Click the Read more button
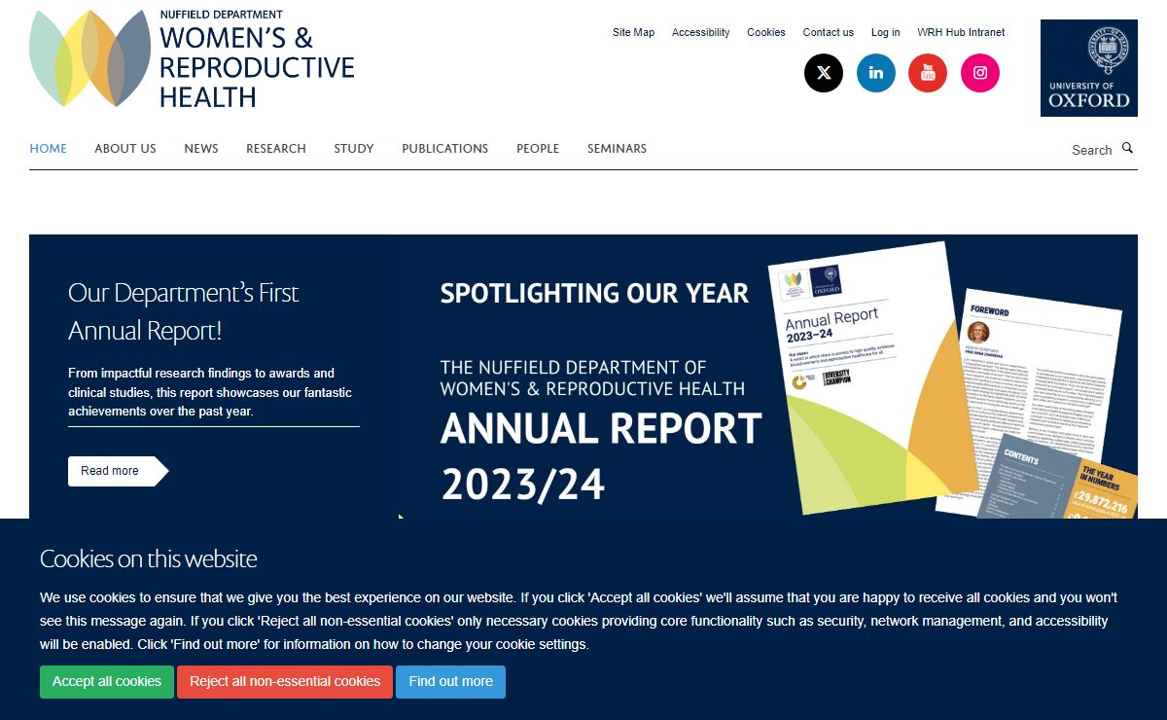The width and height of the screenshot is (1167, 720). point(118,471)
